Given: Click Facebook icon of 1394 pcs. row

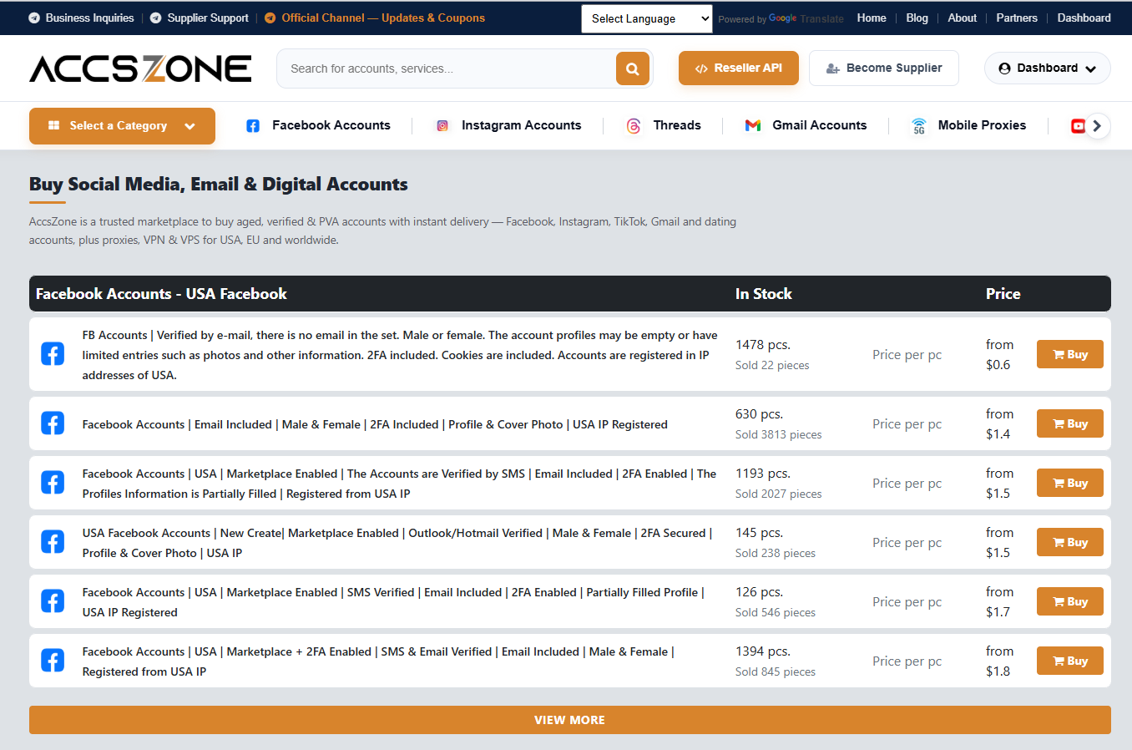Looking at the screenshot, I should (x=53, y=661).
